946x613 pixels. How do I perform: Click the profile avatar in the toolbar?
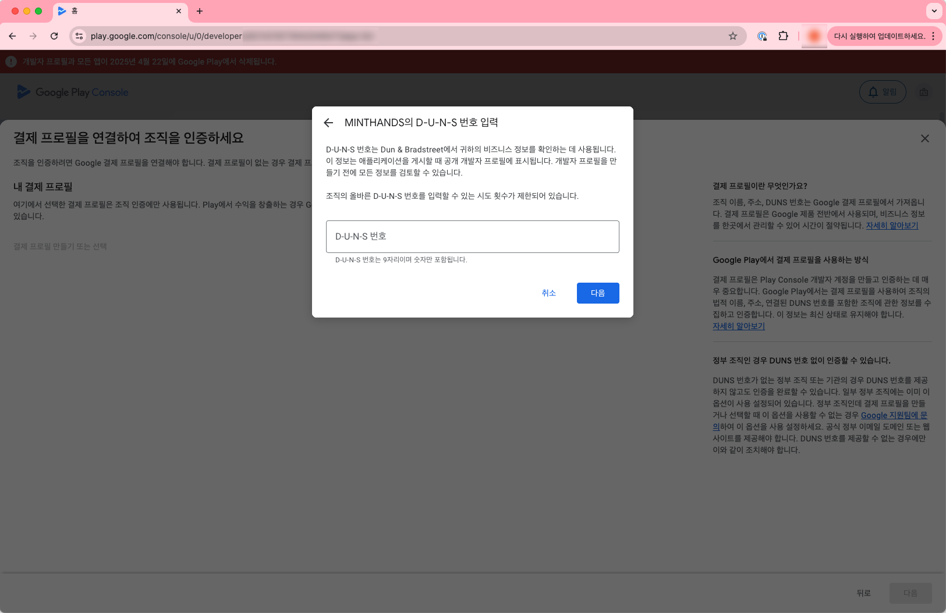[814, 36]
